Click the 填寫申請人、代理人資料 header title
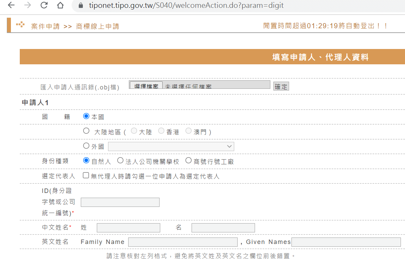Viewport: 405px width, 262px height. pyautogui.click(x=320, y=57)
